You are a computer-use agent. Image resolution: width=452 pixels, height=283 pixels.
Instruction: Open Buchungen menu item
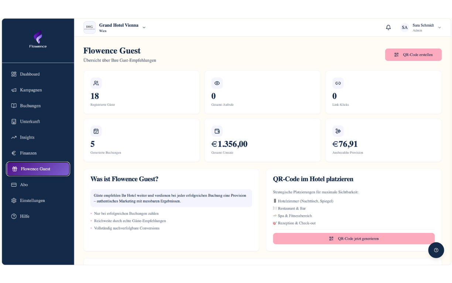coord(38,106)
